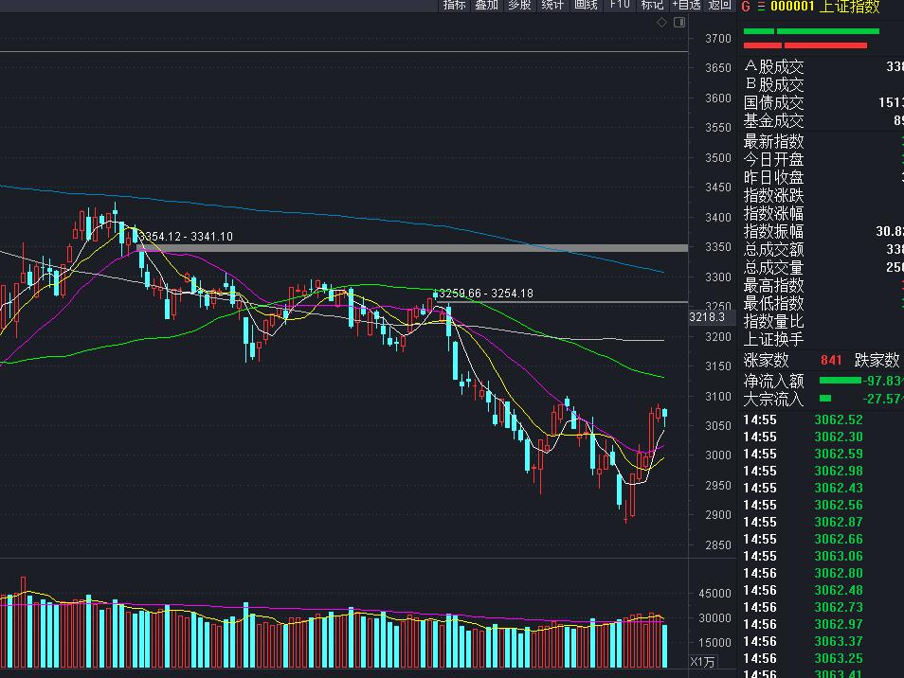
Task: Open the 指标 indicators menu
Action: (x=455, y=5)
